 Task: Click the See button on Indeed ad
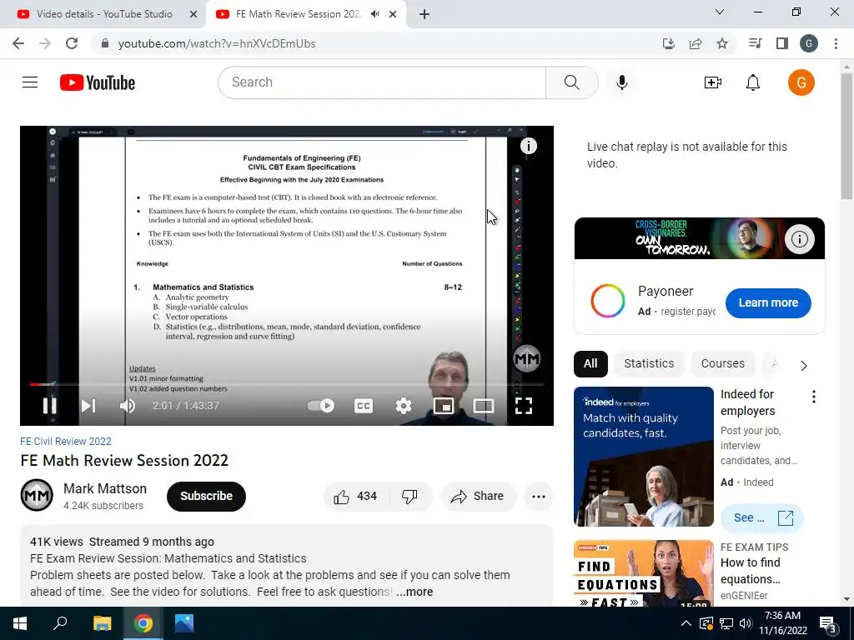tap(762, 517)
